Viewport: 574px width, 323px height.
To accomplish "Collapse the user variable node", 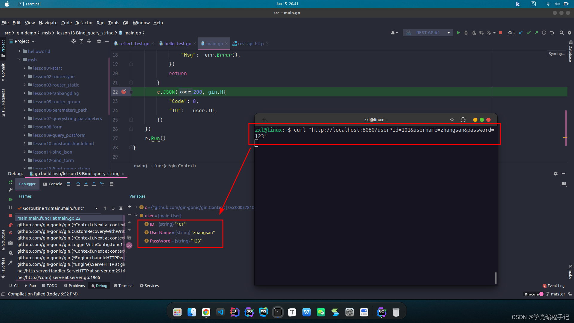I will (x=136, y=216).
